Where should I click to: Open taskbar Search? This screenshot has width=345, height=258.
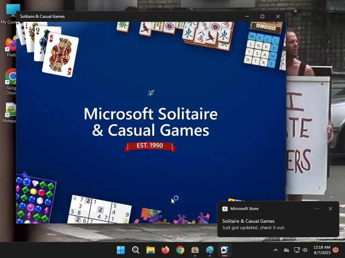click(x=135, y=250)
